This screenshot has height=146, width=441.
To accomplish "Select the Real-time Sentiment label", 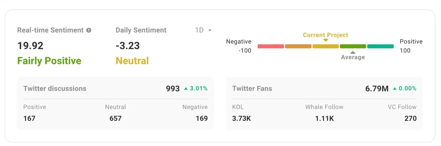I will [x=51, y=30].
